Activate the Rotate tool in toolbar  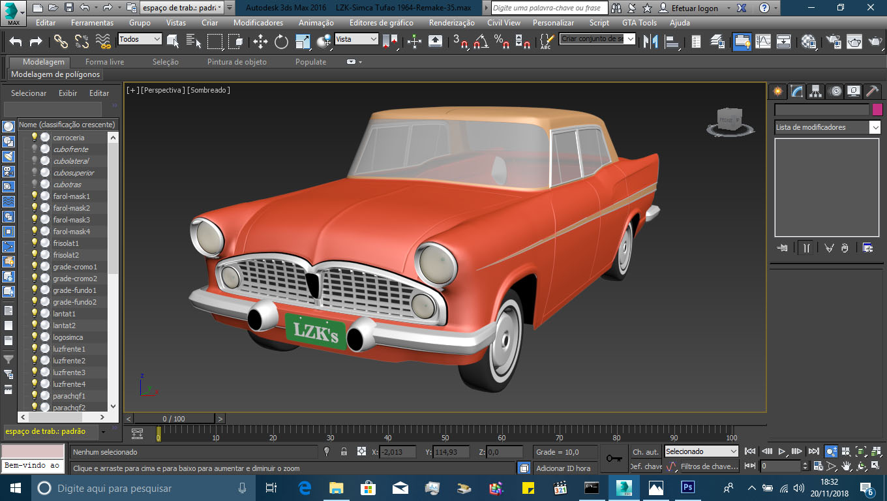(281, 42)
